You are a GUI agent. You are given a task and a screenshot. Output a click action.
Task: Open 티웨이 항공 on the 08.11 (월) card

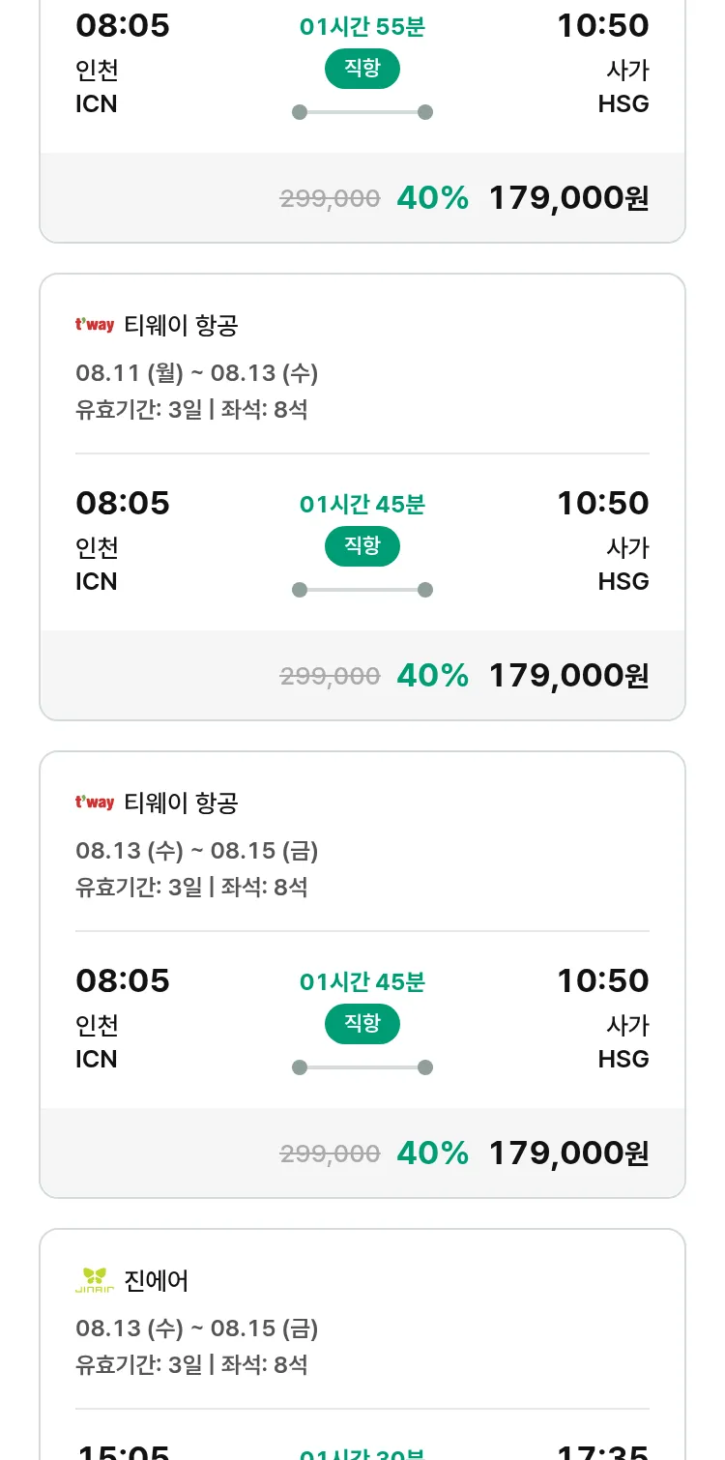coord(181,325)
